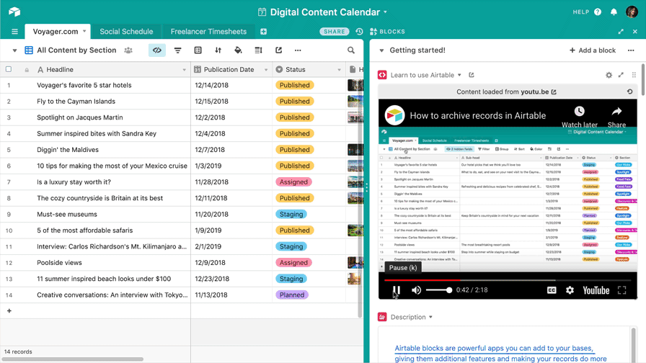Open the Status column dropdown
646x363 pixels.
coord(339,70)
